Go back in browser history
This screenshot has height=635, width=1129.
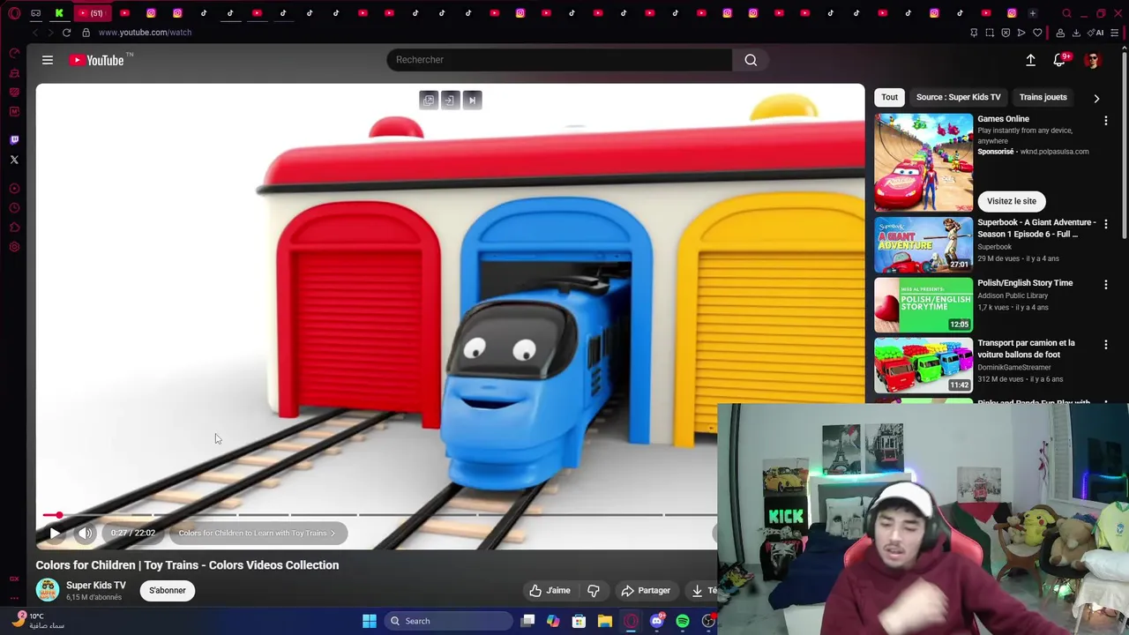(x=35, y=33)
